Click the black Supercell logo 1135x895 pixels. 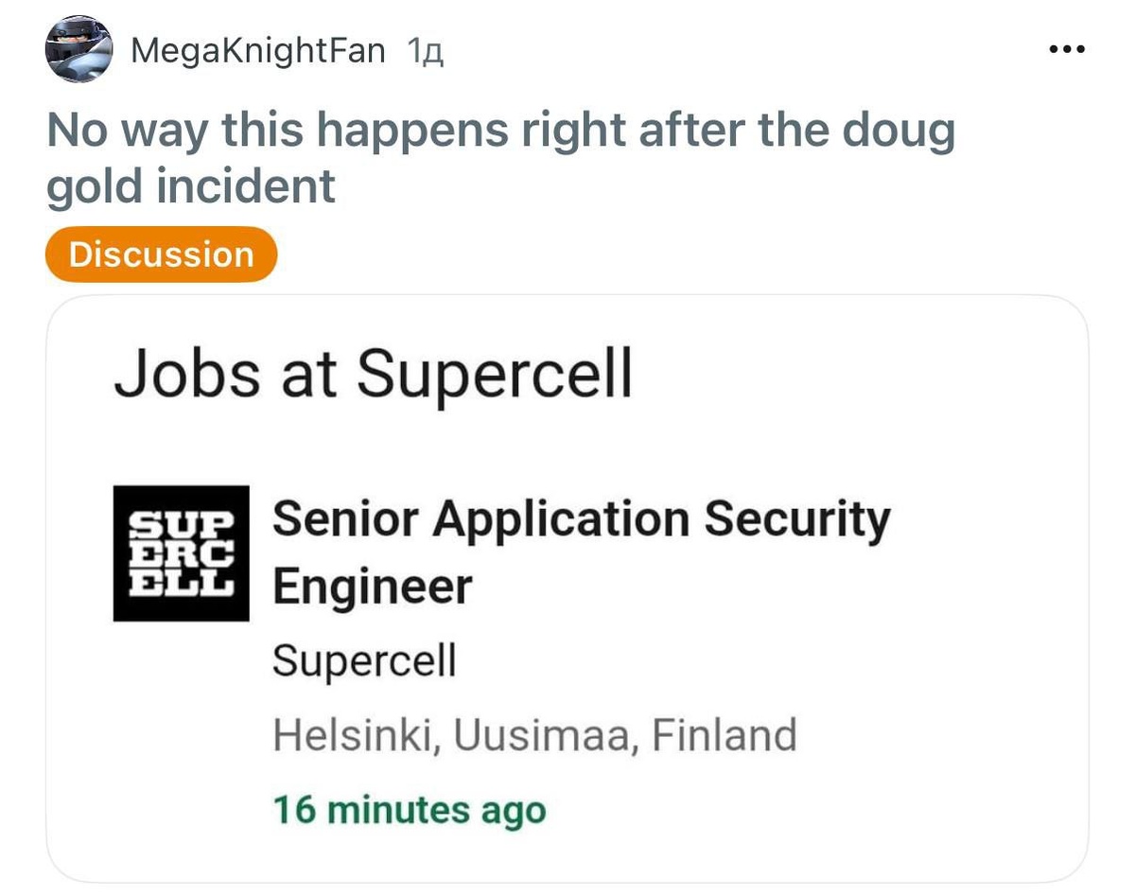181,553
